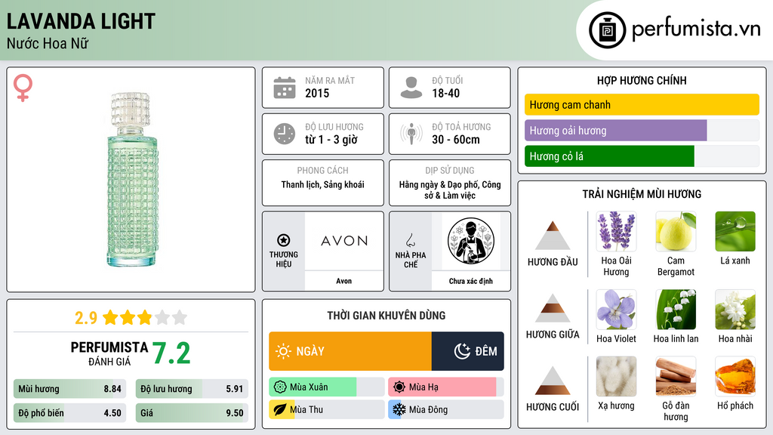Open the Hổ phách note image
The width and height of the screenshot is (773, 435).
(735, 376)
